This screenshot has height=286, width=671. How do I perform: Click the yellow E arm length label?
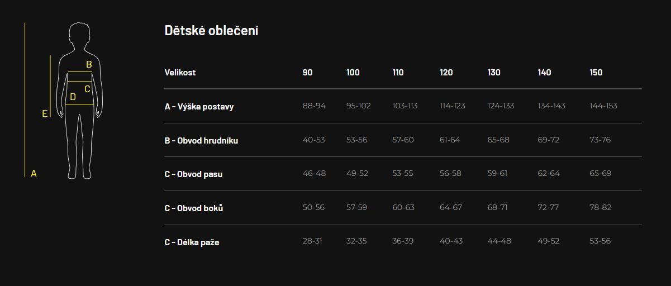[x=45, y=114]
